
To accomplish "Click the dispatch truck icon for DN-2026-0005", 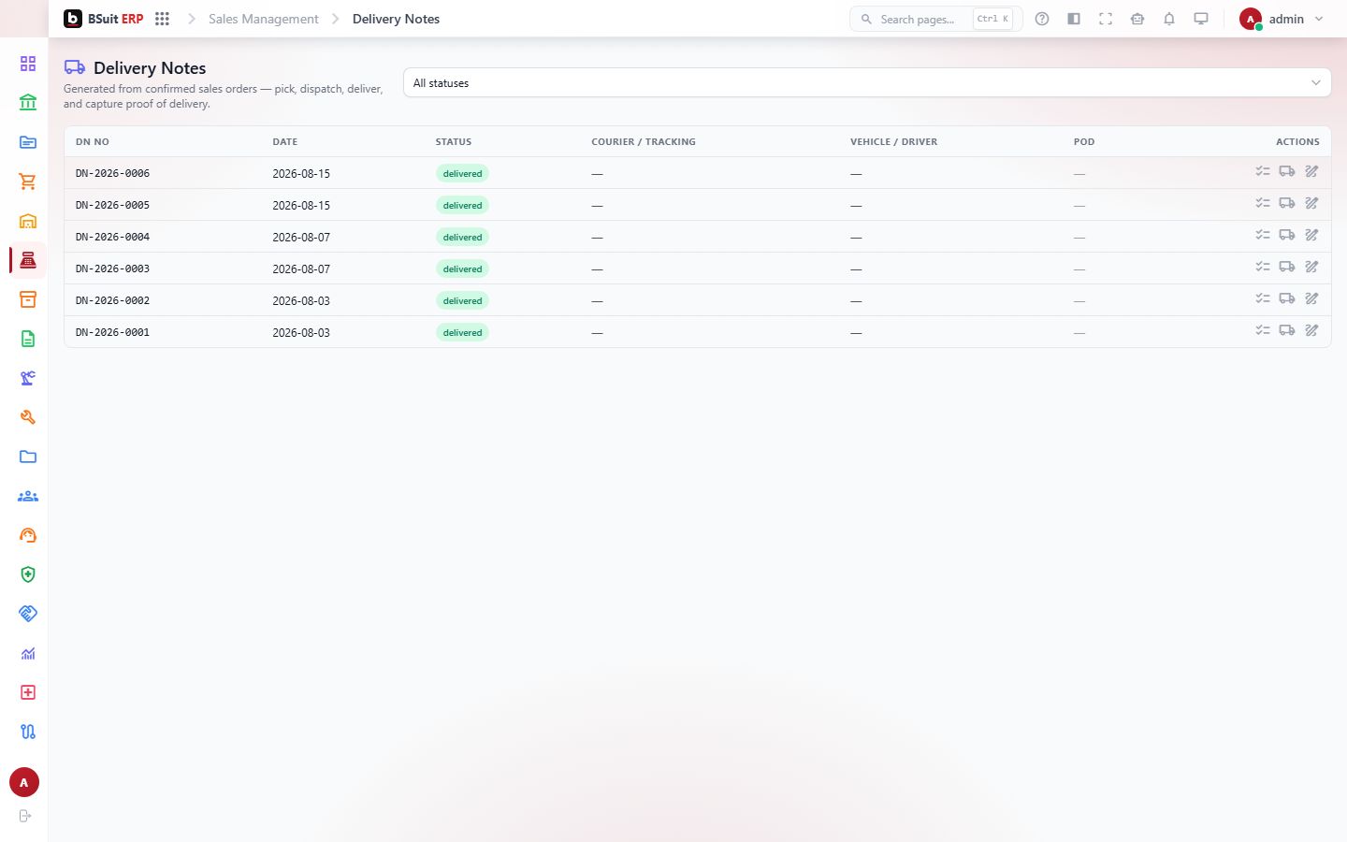I will pyautogui.click(x=1287, y=204).
